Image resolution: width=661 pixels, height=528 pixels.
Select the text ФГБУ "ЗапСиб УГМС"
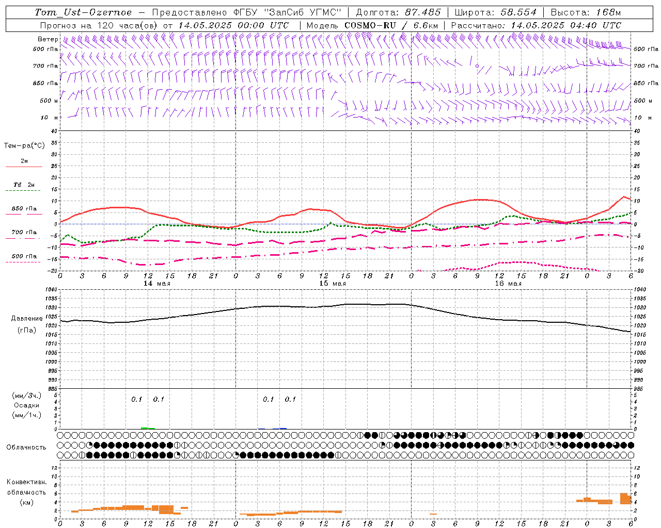(x=288, y=12)
